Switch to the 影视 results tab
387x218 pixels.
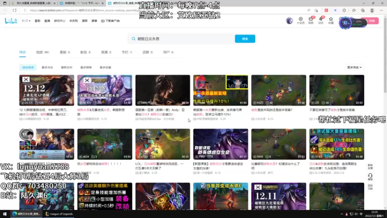click(x=86, y=52)
